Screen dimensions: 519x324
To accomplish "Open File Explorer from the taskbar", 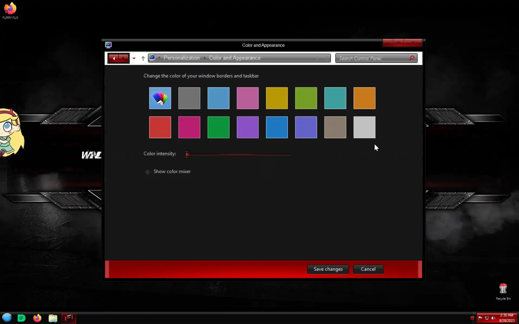I will point(53,318).
